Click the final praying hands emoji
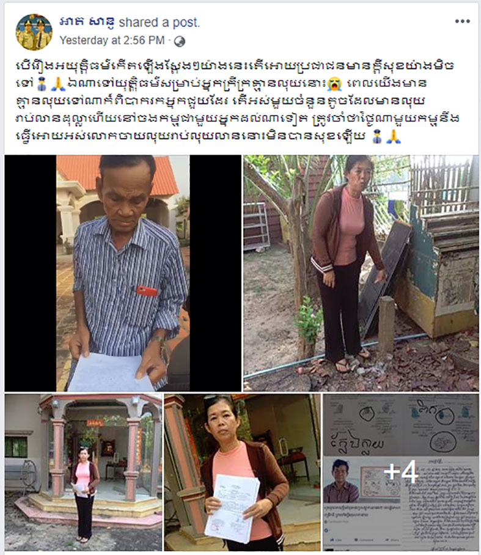 [393, 136]
